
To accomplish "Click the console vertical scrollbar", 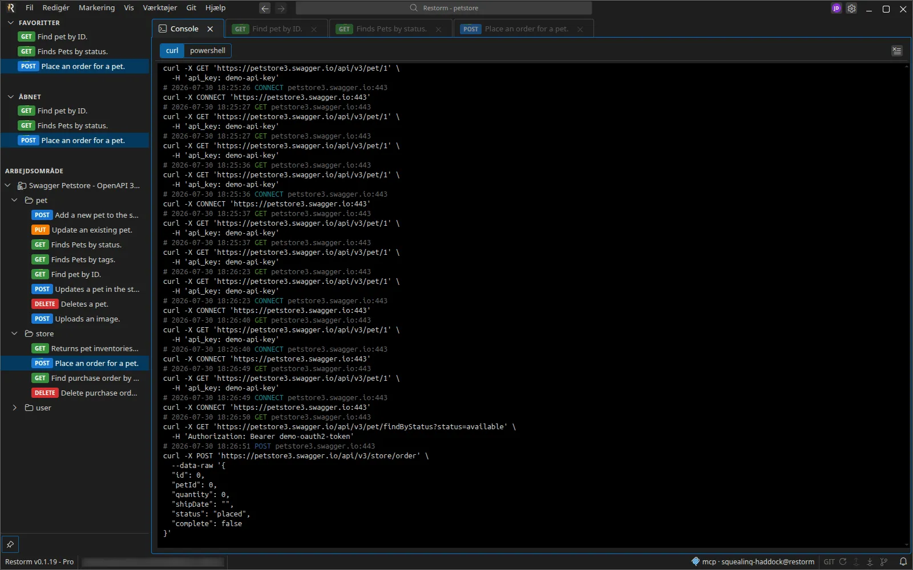I will click(x=906, y=305).
